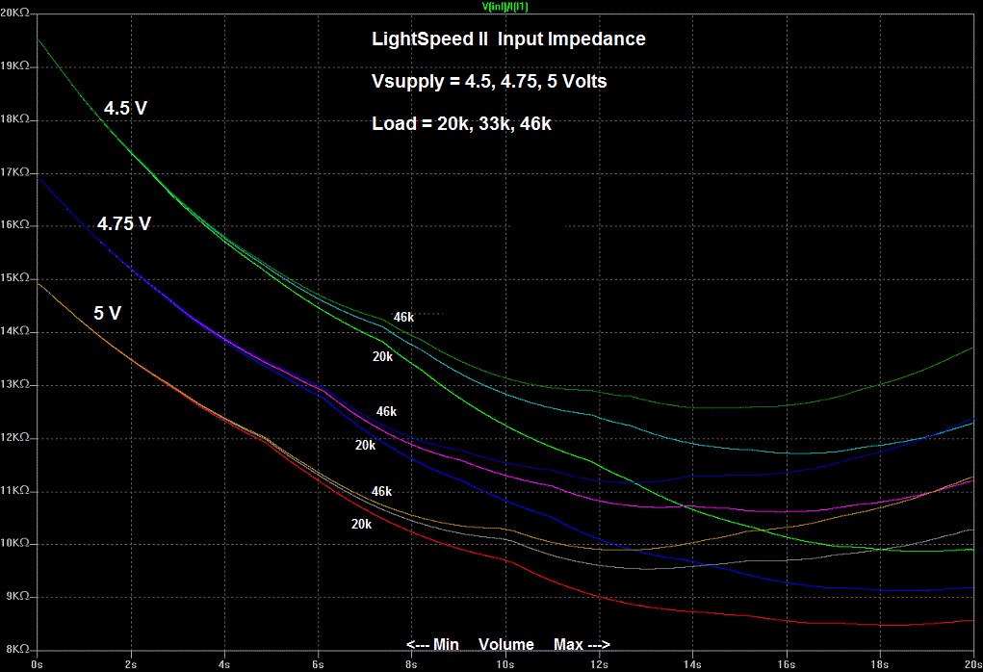This screenshot has height=672, width=983.
Task: Click the 46k label by the dark green curve
Action: tap(403, 317)
